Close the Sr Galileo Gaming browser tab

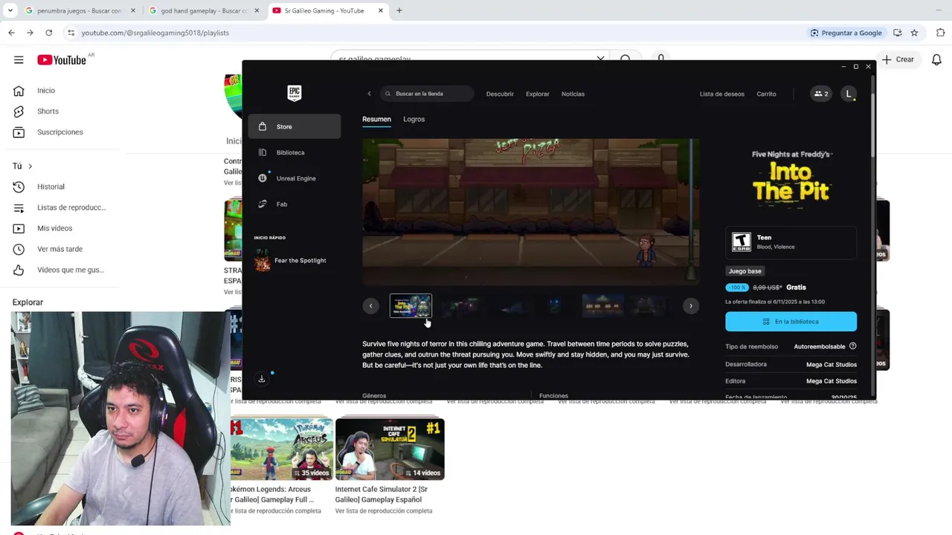(x=380, y=10)
